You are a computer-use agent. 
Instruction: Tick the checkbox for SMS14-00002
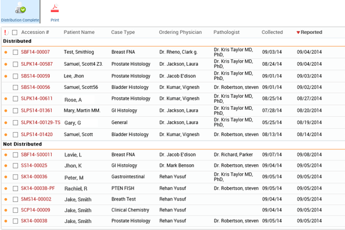15,199
